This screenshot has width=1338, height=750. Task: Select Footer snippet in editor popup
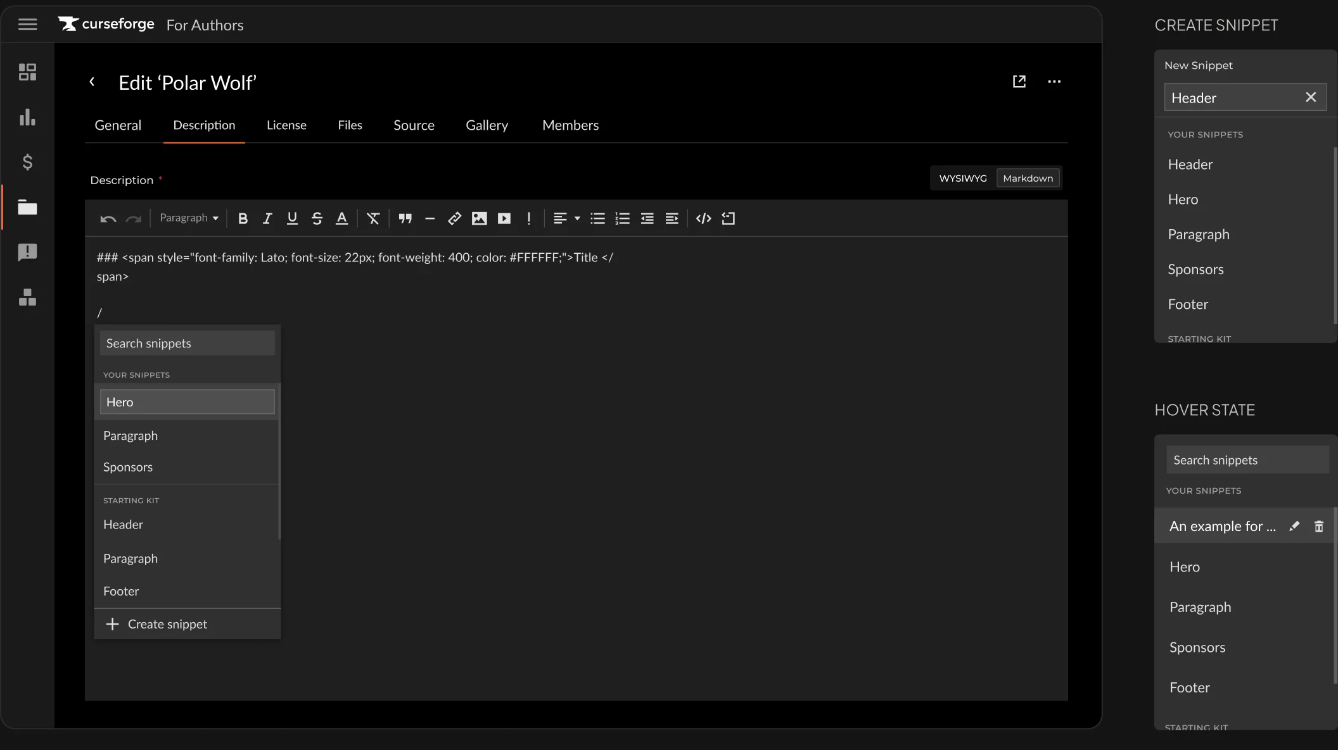coord(186,591)
